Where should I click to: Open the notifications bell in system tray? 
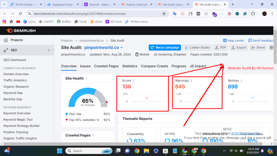pyautogui.click(x=262, y=151)
